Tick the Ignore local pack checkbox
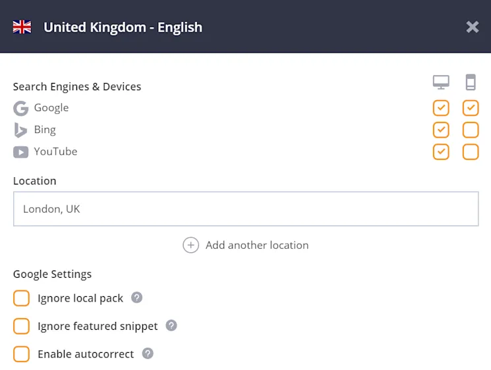The width and height of the screenshot is (491, 370). (x=22, y=298)
